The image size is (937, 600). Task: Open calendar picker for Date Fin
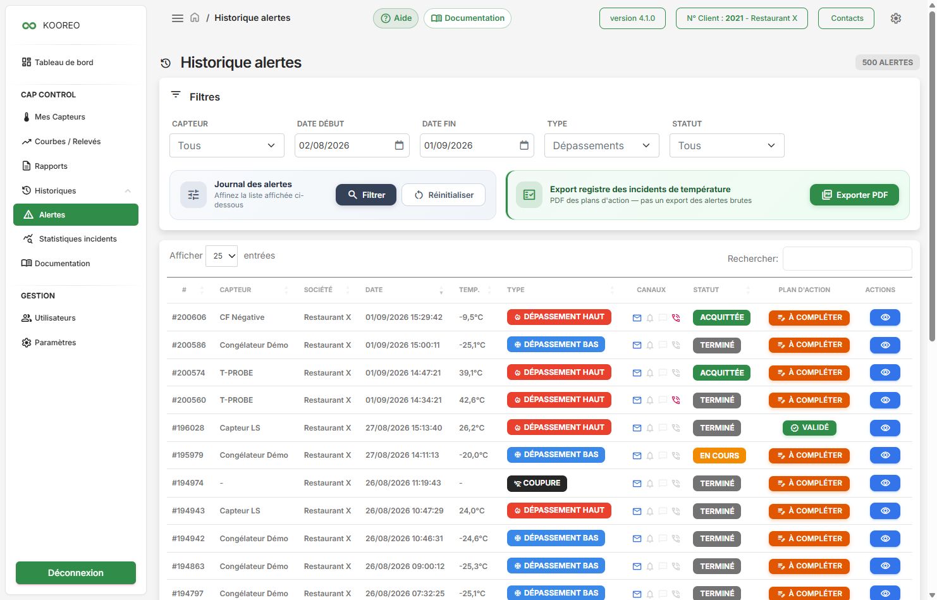(x=524, y=145)
